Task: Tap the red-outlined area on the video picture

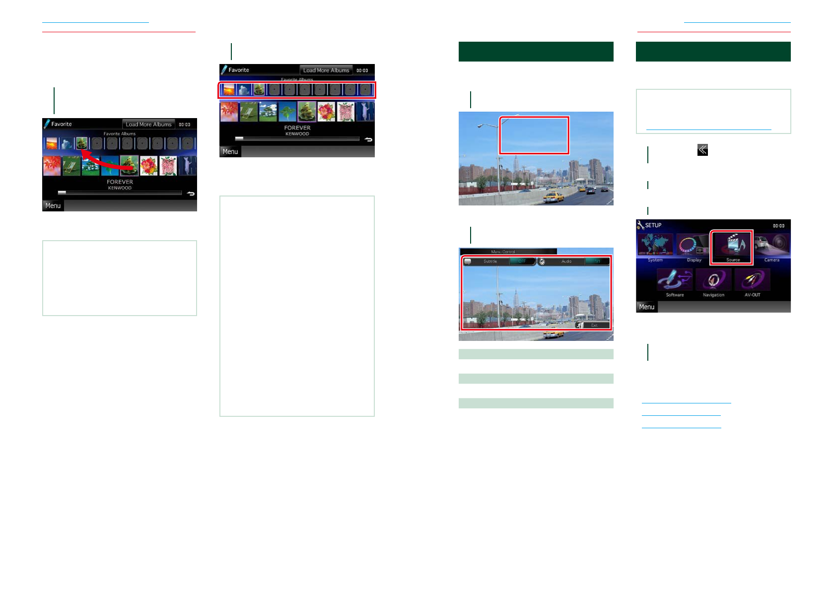Action: [x=534, y=135]
